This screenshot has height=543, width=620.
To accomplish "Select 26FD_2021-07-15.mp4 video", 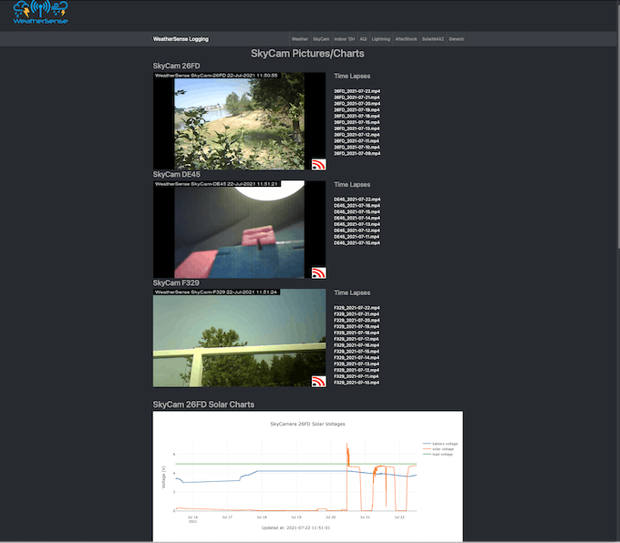I will (357, 122).
